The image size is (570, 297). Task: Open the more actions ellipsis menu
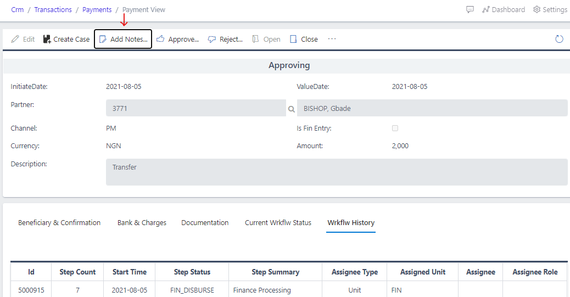click(x=332, y=38)
